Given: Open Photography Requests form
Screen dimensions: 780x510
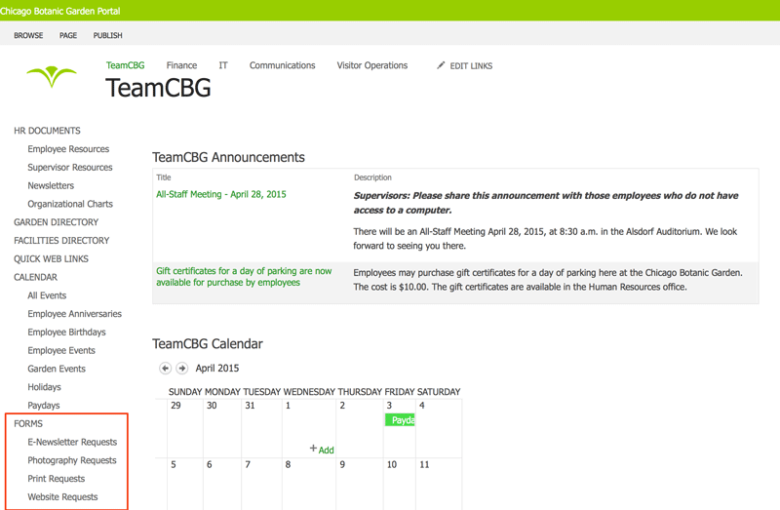Looking at the screenshot, I should click(72, 460).
